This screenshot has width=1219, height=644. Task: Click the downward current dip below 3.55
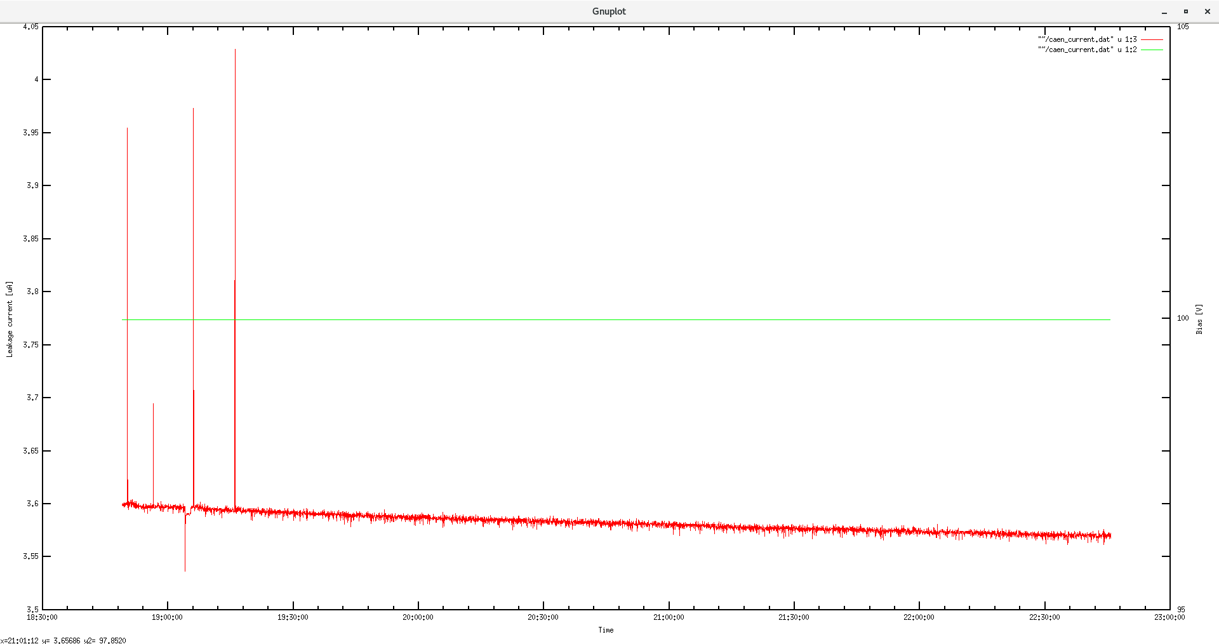[185, 570]
